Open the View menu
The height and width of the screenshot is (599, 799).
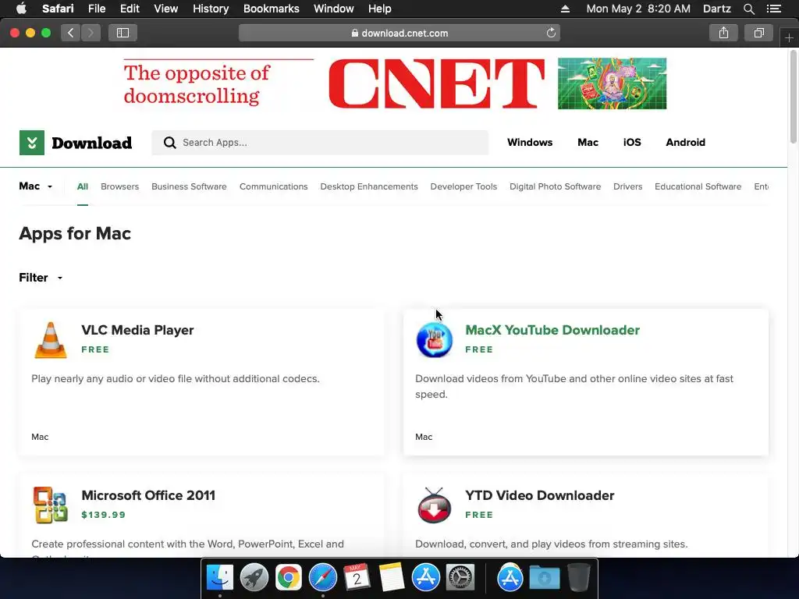click(x=165, y=9)
